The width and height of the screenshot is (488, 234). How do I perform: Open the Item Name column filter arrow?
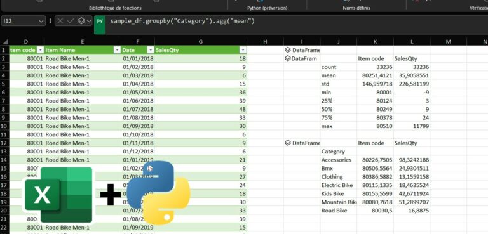(117, 50)
